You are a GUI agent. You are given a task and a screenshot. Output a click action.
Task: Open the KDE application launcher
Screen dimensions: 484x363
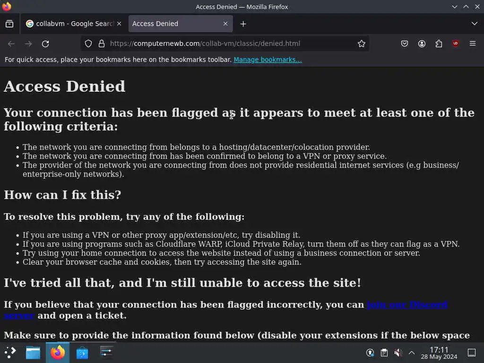point(10,352)
